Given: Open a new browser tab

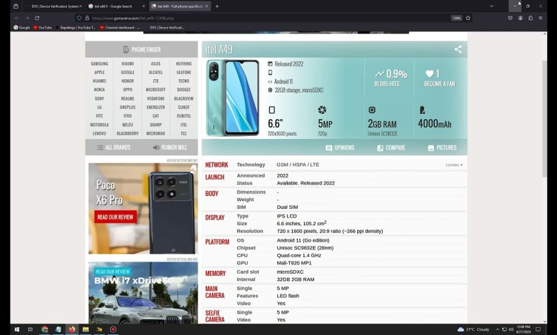Looking at the screenshot, I should click(217, 6).
